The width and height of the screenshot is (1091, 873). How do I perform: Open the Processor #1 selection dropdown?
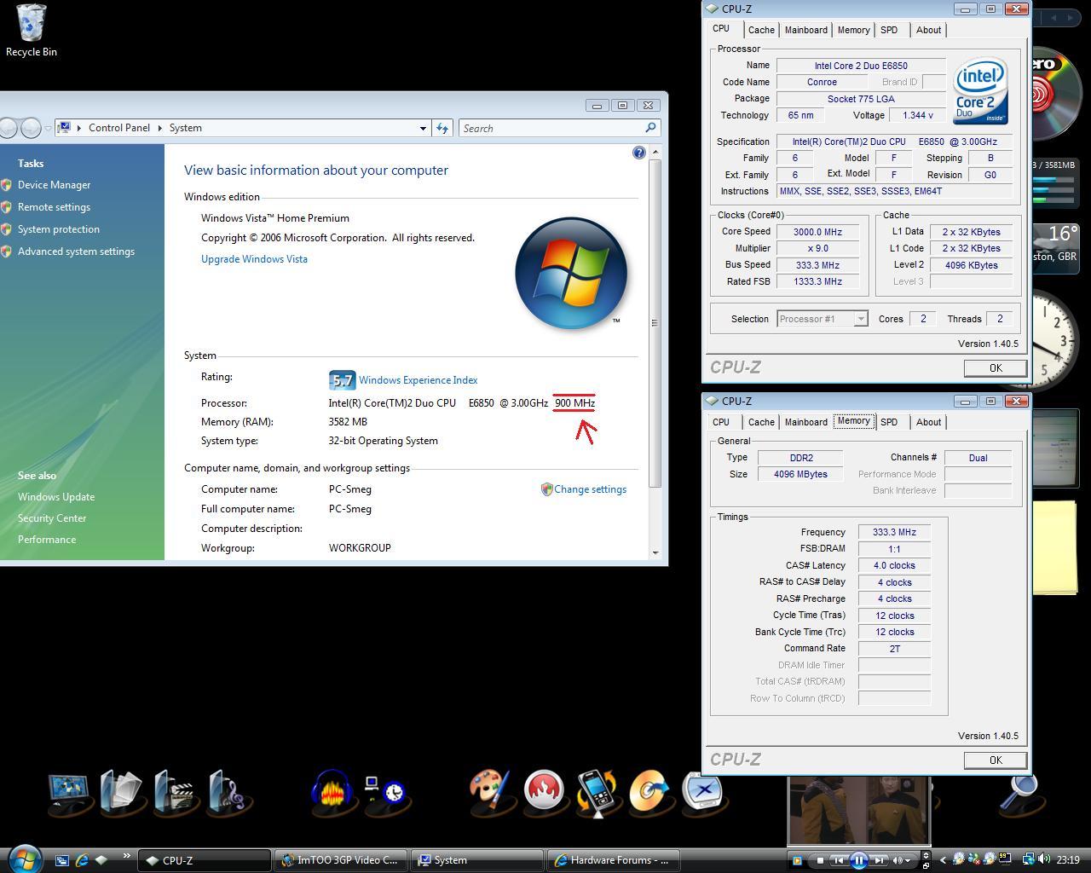[861, 319]
